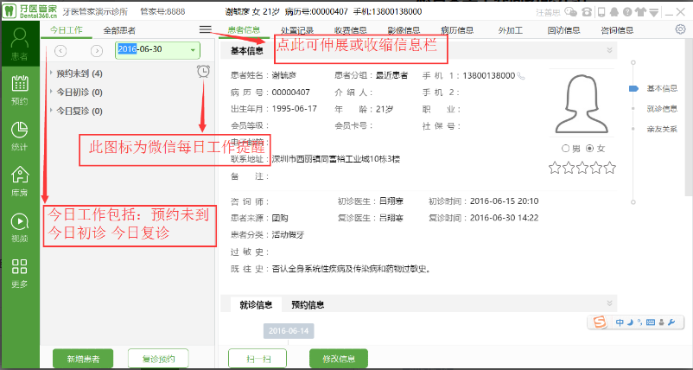
Task: Collapse the 就诊信息 section with the double chevron
Action: [x=609, y=303]
